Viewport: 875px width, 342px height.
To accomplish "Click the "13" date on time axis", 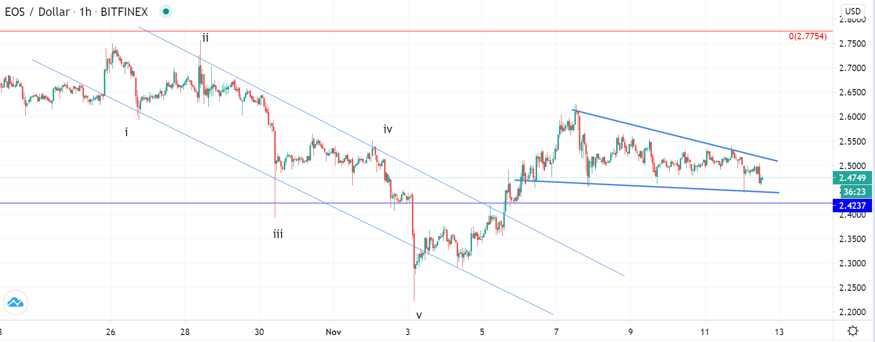I will 779,332.
